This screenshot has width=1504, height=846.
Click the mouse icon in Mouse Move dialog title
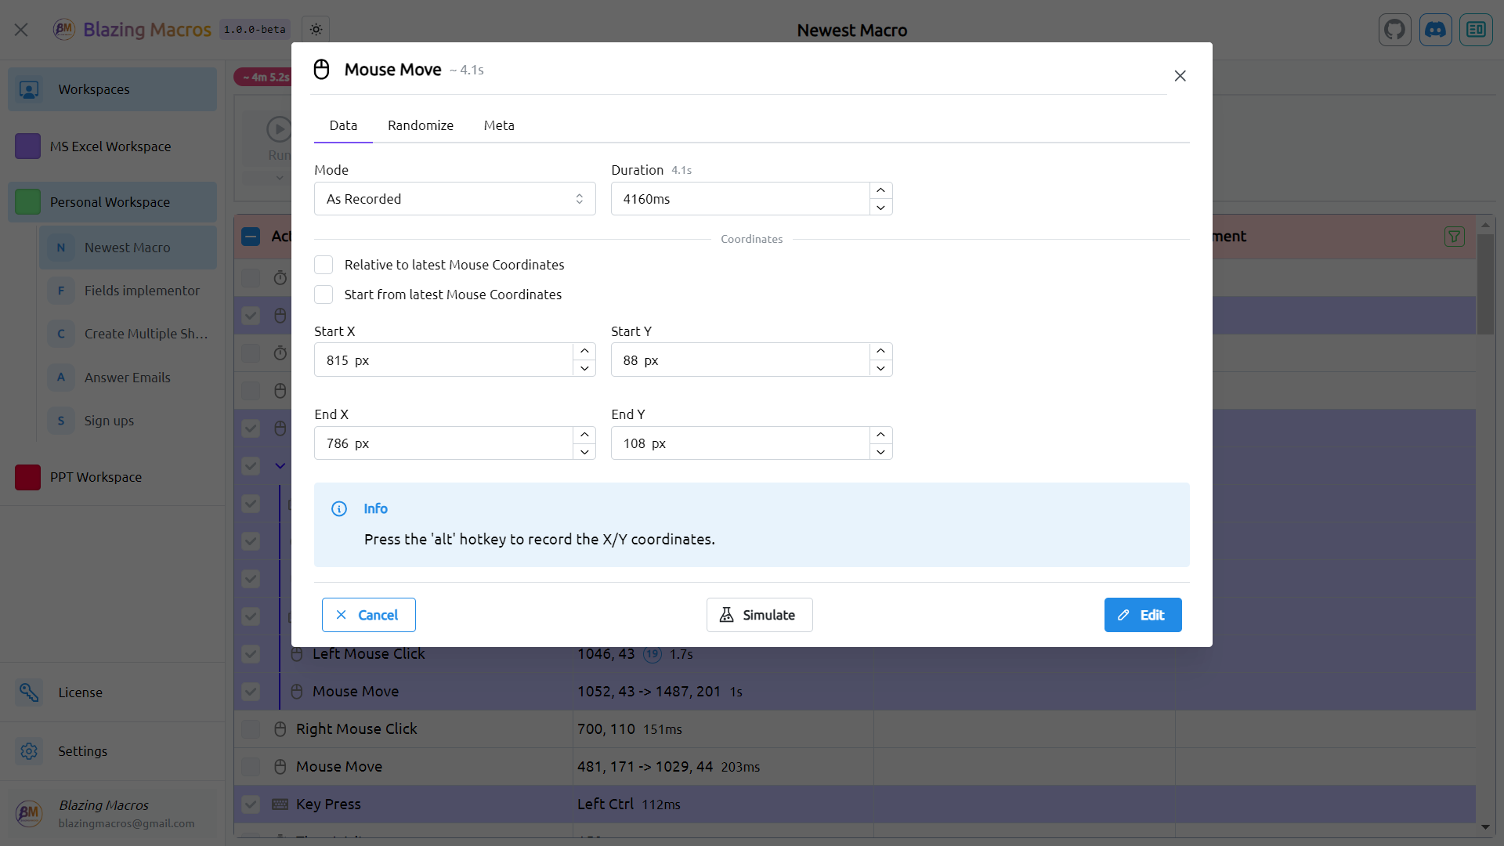321,70
